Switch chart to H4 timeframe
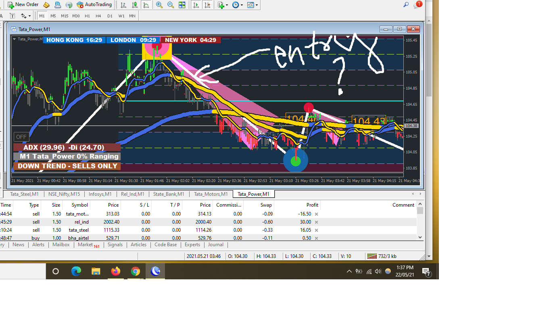 (x=98, y=16)
